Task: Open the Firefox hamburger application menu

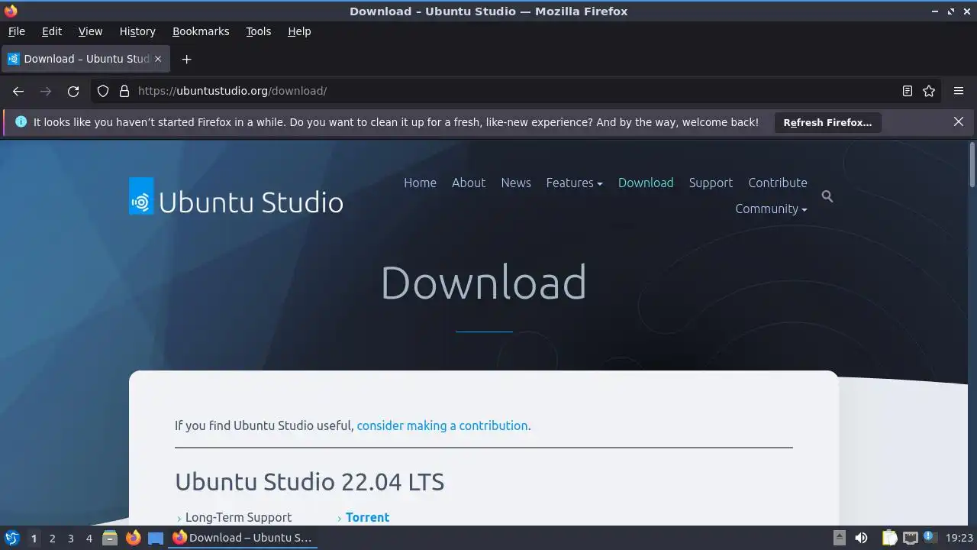Action: [x=959, y=91]
